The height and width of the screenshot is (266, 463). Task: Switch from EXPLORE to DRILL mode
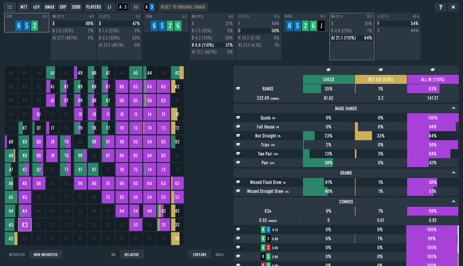[220, 254]
